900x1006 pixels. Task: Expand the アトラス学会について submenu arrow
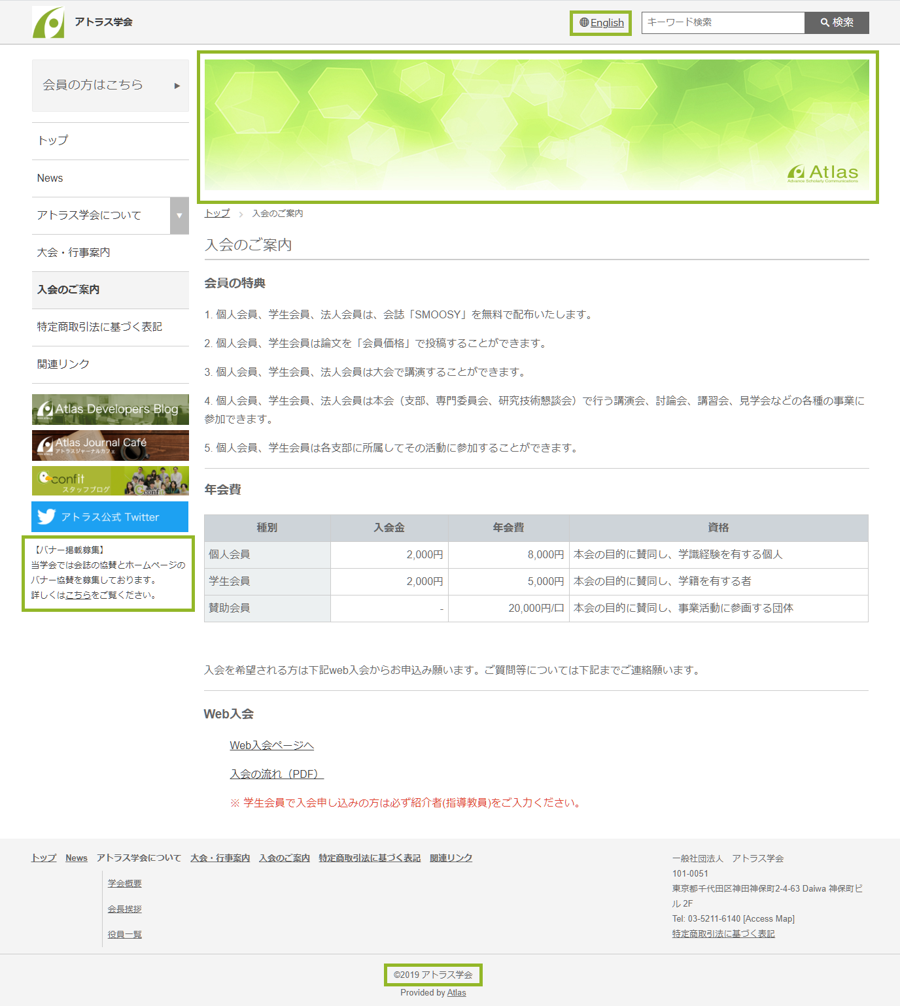pos(179,216)
